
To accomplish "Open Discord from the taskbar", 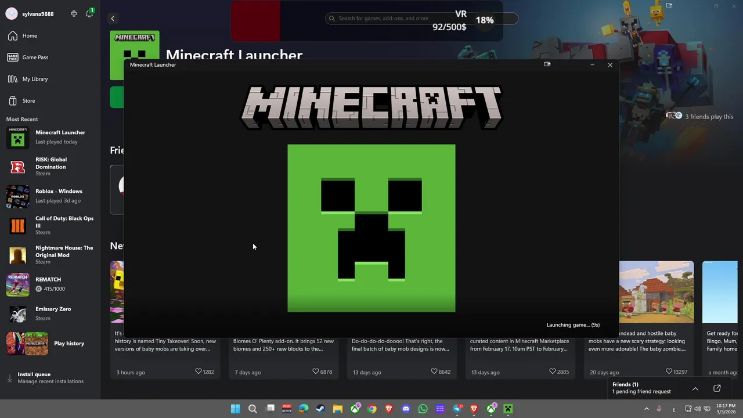I will pos(406,409).
